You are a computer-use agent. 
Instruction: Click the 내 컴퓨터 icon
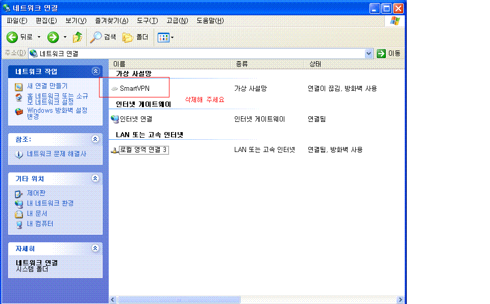(19, 224)
